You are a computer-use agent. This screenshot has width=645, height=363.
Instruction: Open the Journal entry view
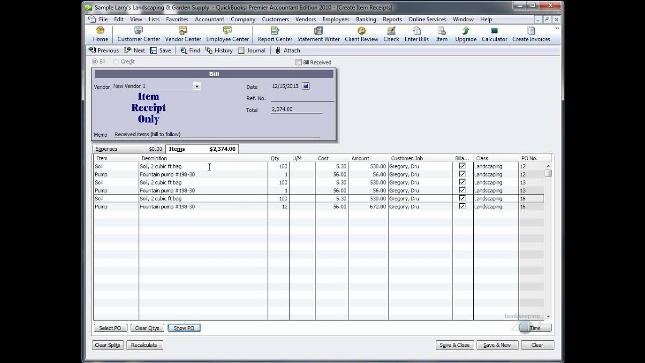click(x=252, y=50)
